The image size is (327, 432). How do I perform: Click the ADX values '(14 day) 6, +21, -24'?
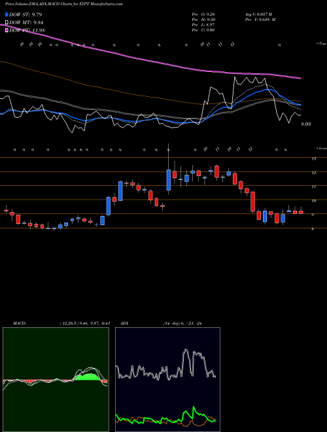click(x=182, y=323)
